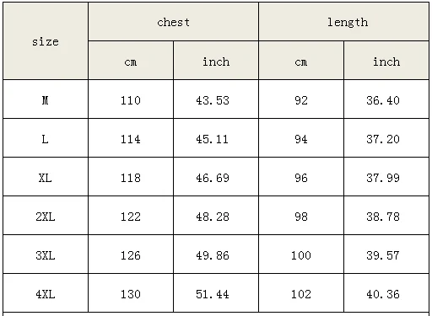
Task: Click the 45.11 chest inch cell
Action: pyautogui.click(x=216, y=138)
